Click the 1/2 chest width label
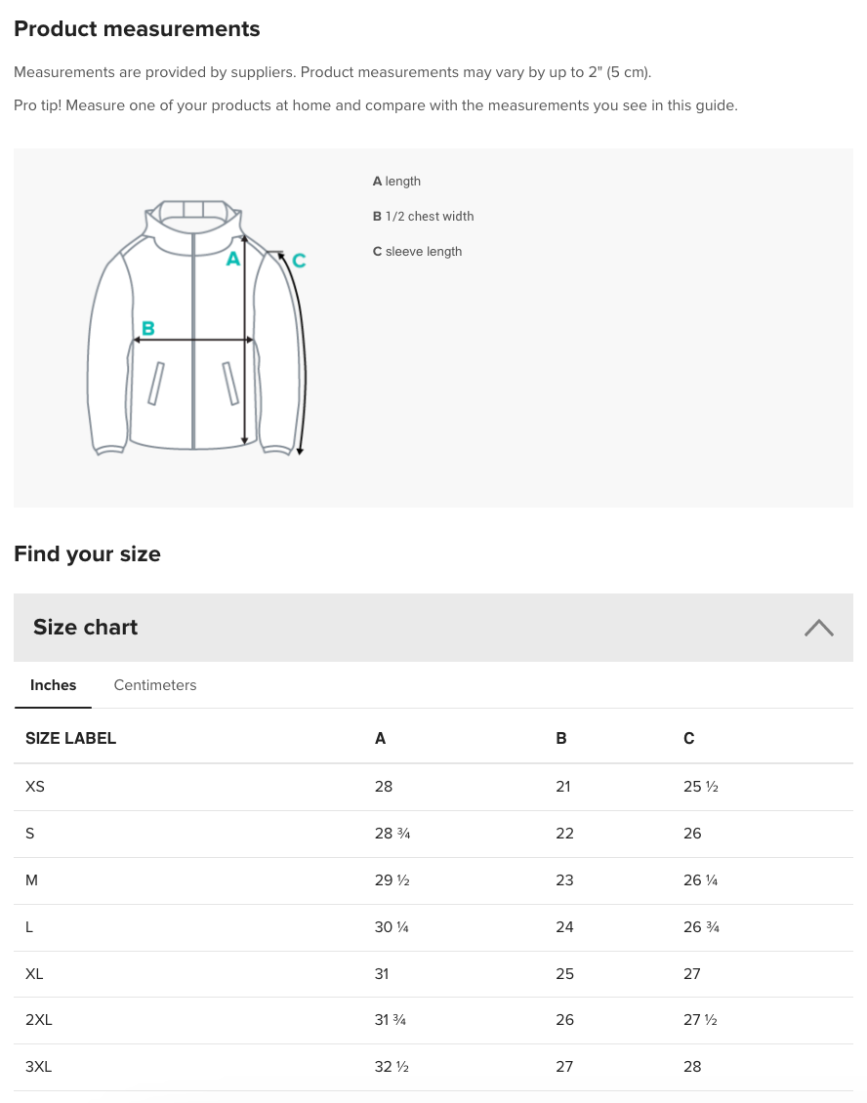 (x=423, y=216)
